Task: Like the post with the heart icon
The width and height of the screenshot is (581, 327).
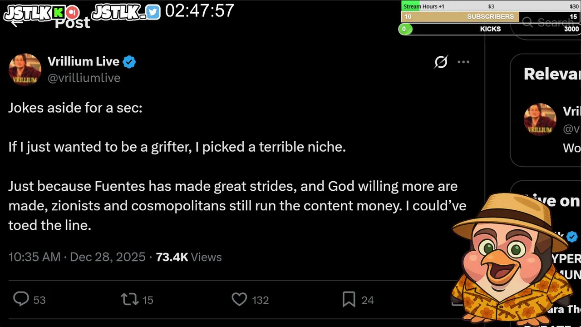Action: tap(239, 299)
